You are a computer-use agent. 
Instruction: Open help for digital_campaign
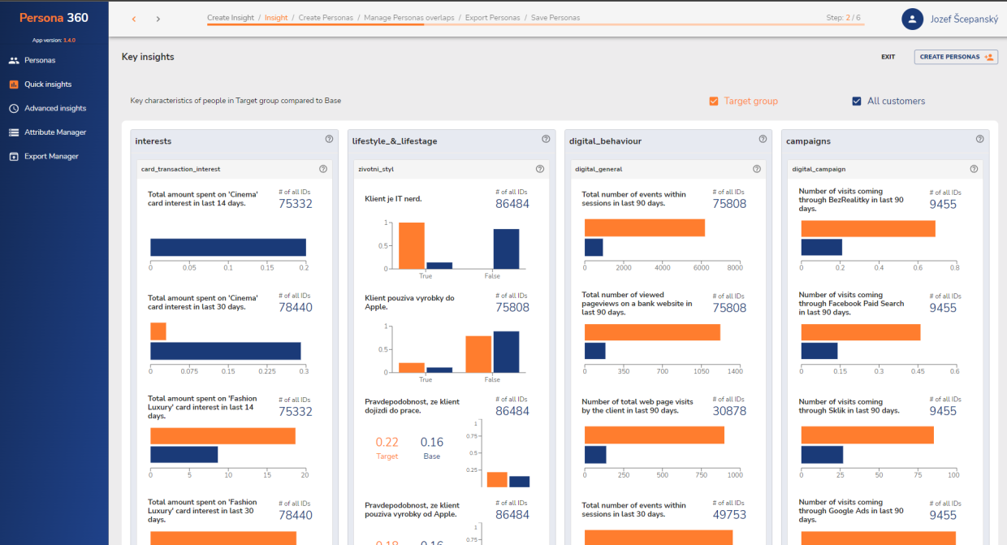pyautogui.click(x=974, y=169)
